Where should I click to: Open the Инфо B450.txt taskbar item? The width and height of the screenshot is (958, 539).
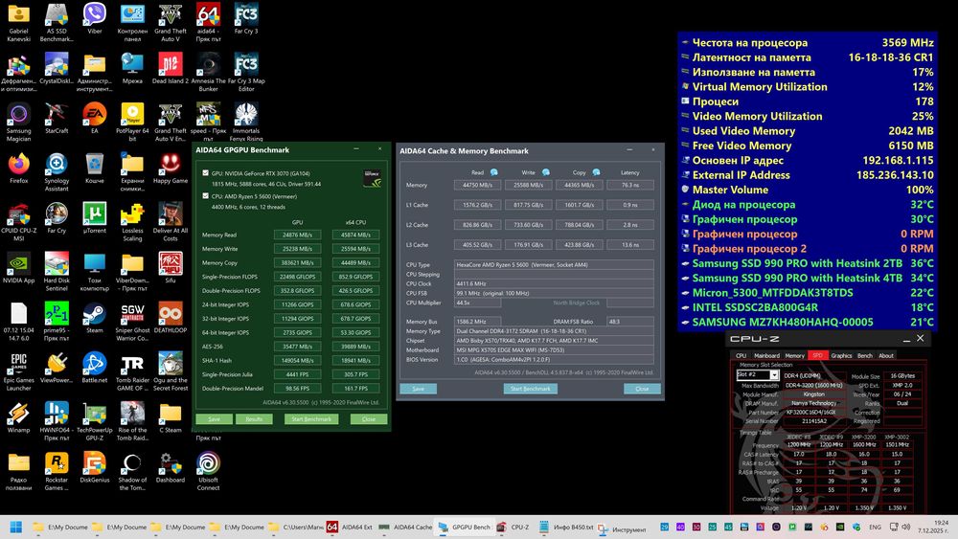click(566, 527)
